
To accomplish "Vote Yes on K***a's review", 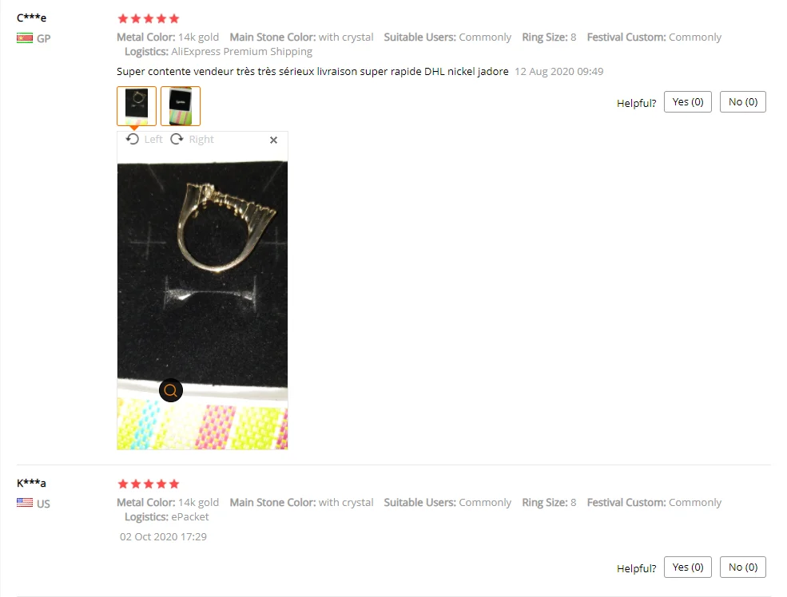I will coord(688,567).
